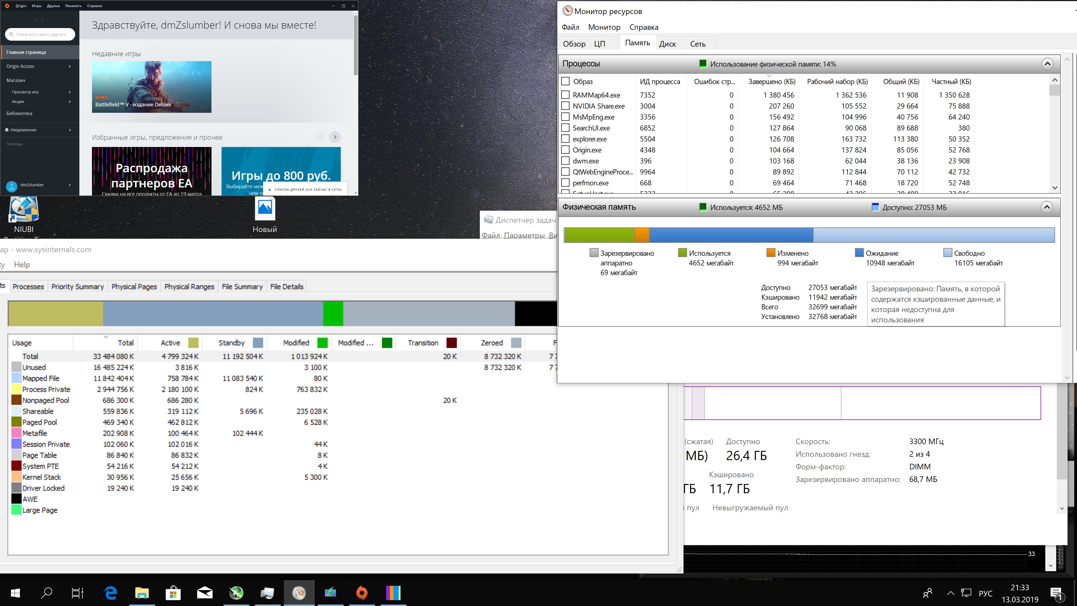Open Action Center notification icon
1077x606 pixels.
coord(1057,593)
